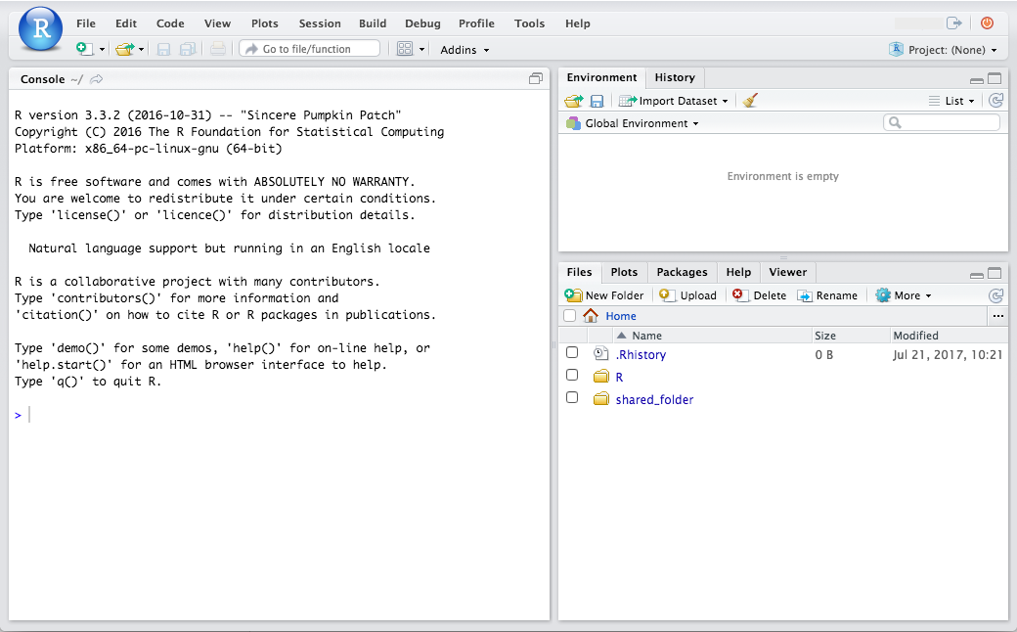Image resolution: width=1017 pixels, height=632 pixels.
Task: Click the Home breadcrumb icon in Files
Action: click(591, 315)
